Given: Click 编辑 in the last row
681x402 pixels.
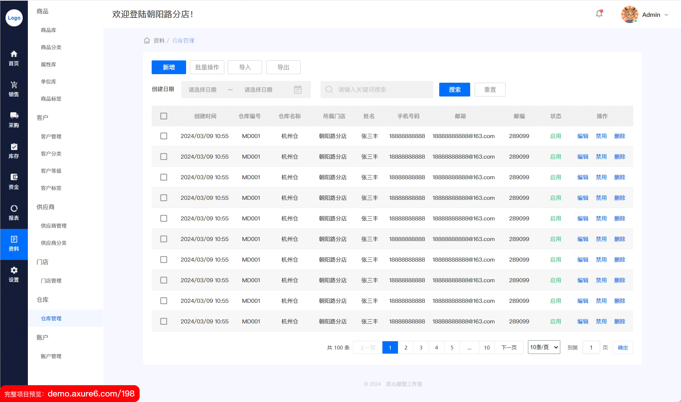Looking at the screenshot, I should (583, 321).
